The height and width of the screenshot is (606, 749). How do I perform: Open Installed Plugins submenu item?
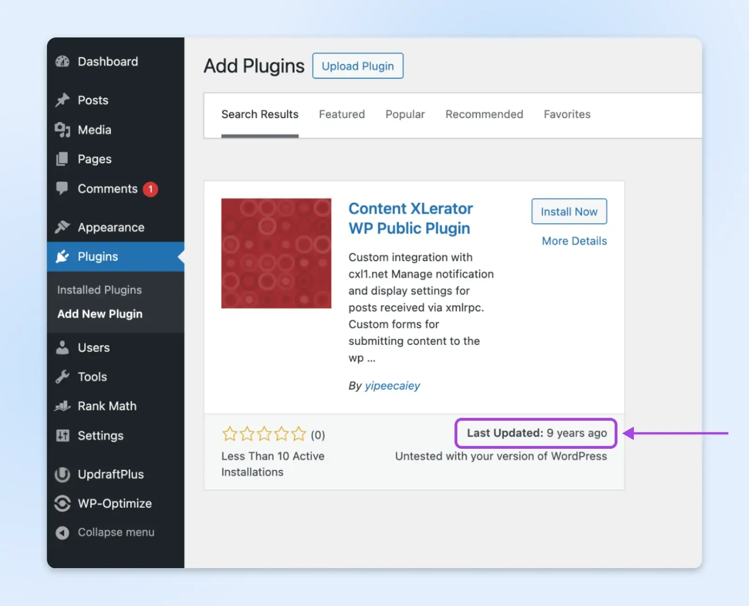click(99, 290)
